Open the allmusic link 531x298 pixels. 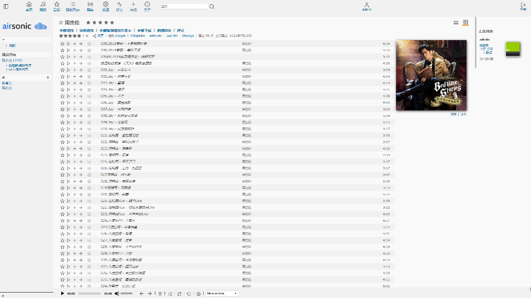pyautogui.click(x=156, y=36)
